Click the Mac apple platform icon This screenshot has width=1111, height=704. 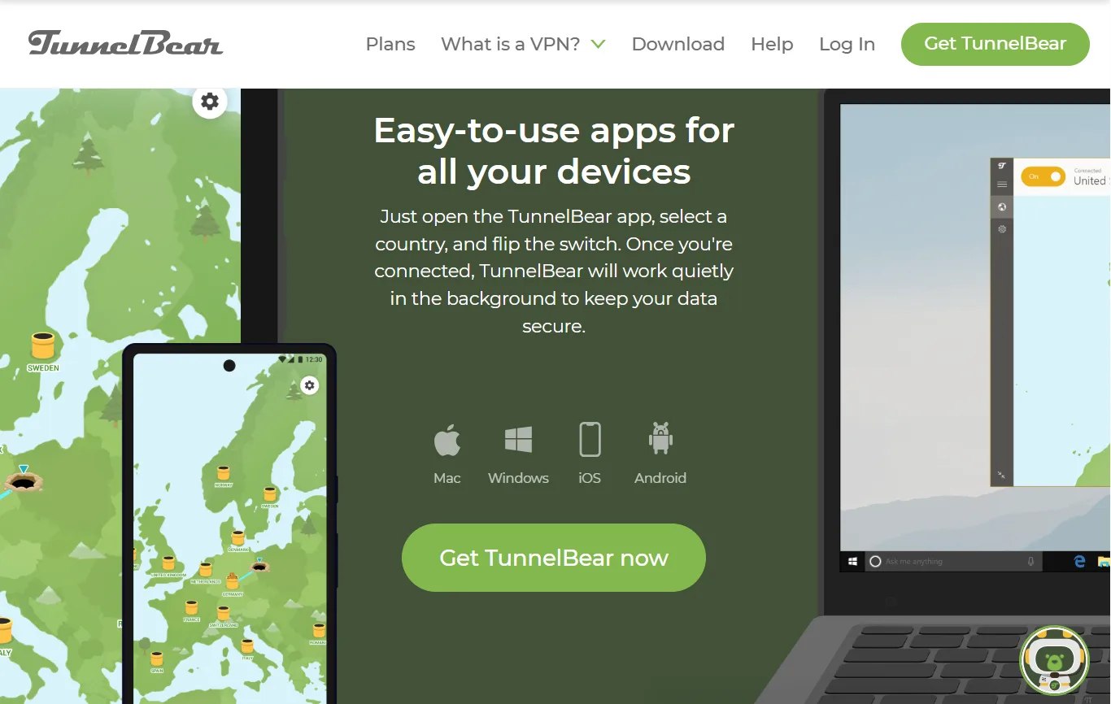tap(447, 440)
